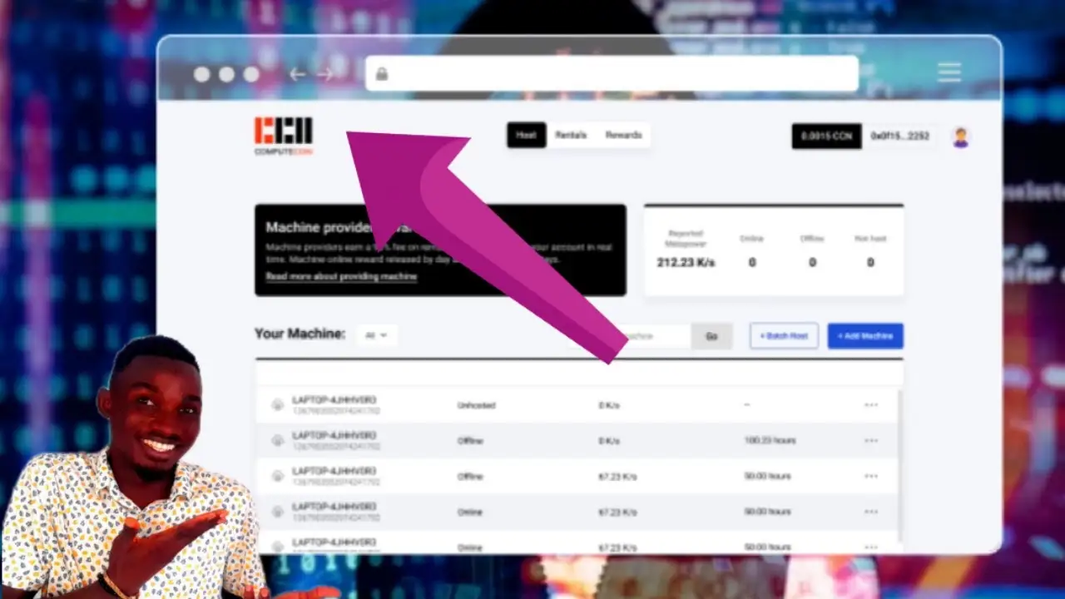Open three-dot menu for the 100.23 hours machine
This screenshot has width=1065, height=599.
click(x=870, y=440)
